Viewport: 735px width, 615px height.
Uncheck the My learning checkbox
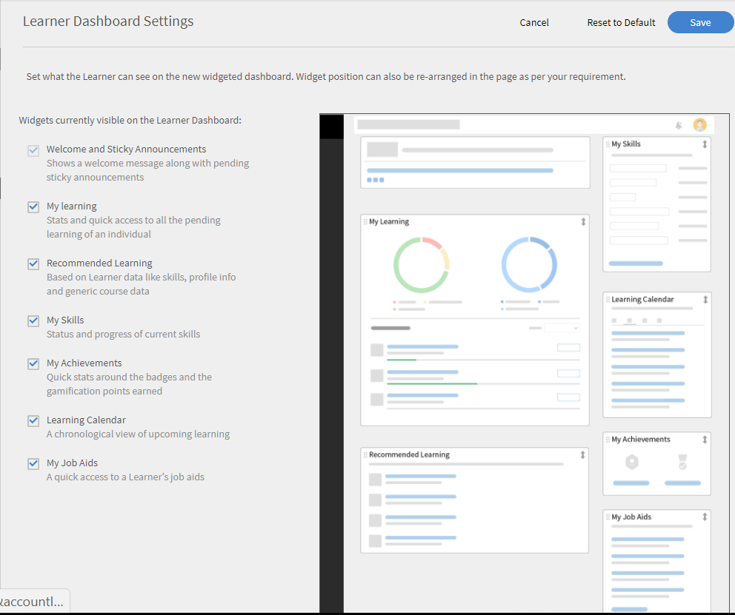pyautogui.click(x=33, y=207)
